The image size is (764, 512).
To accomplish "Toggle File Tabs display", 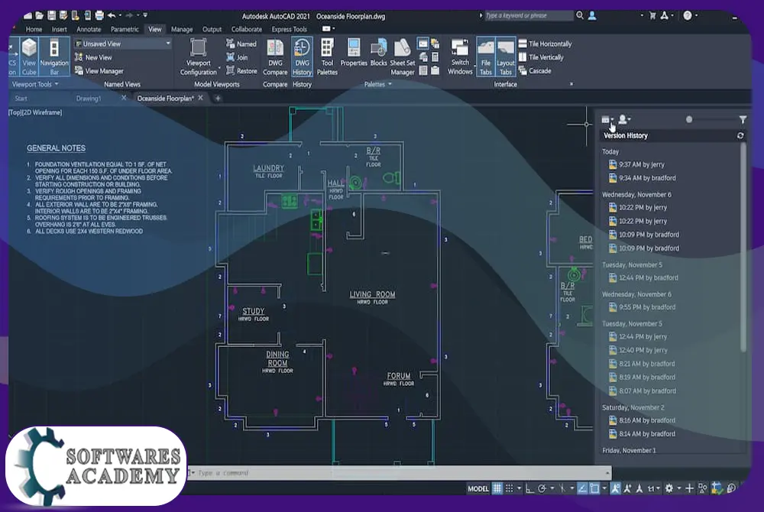I will (486, 57).
